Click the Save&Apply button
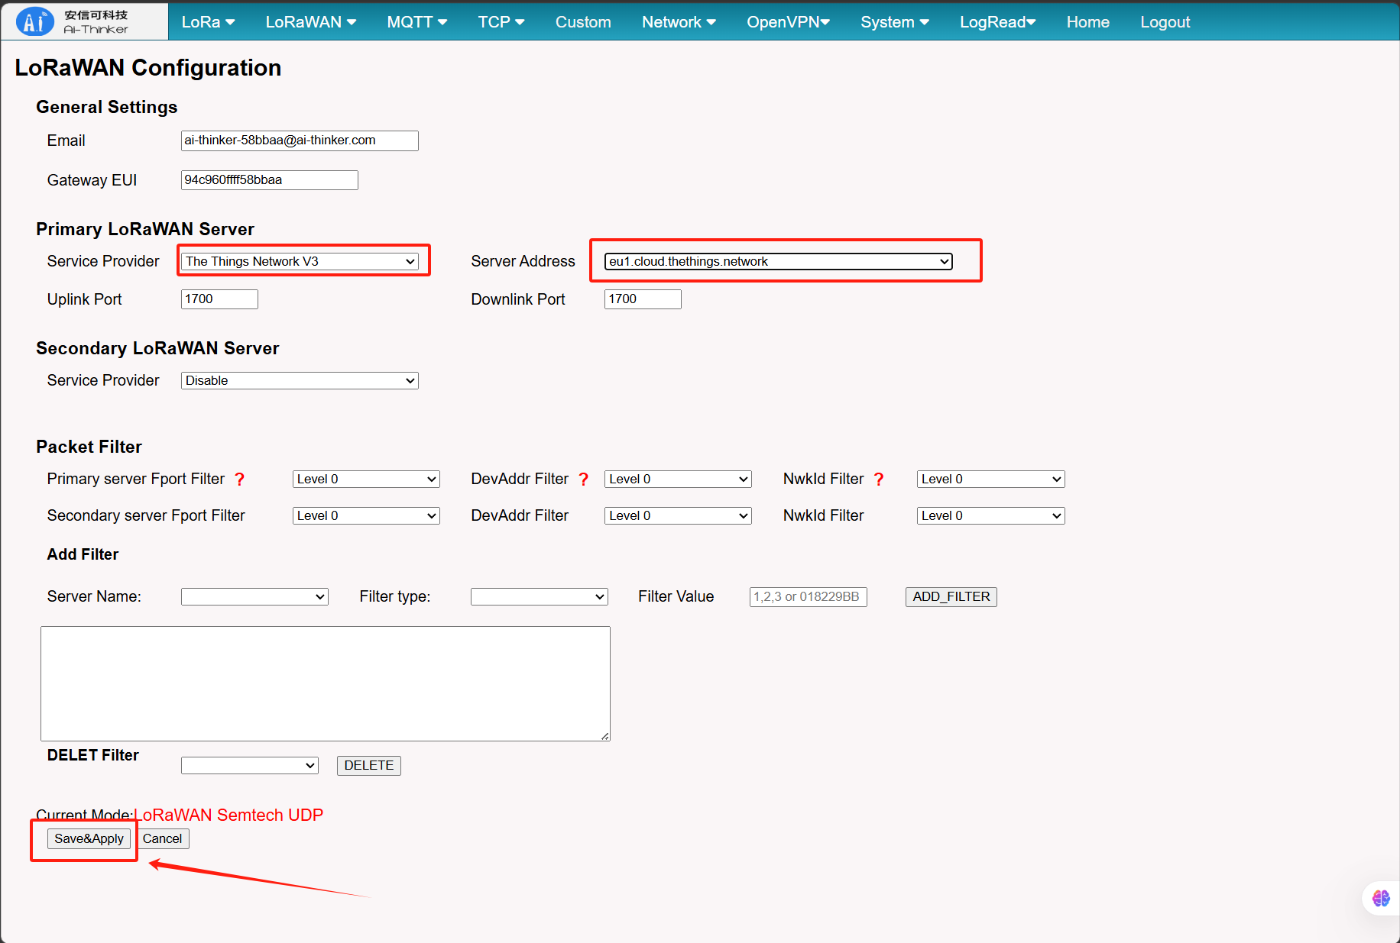Viewport: 1400px width, 943px height. point(89,838)
